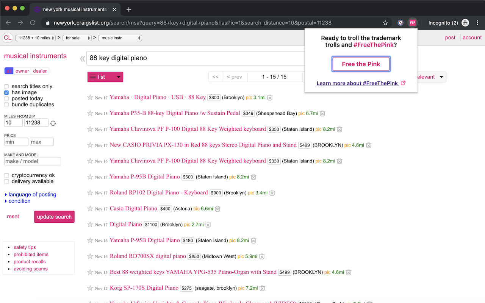Star the Roland RP102 Digital Piano listing
The image size is (485, 303).
click(x=90, y=193)
